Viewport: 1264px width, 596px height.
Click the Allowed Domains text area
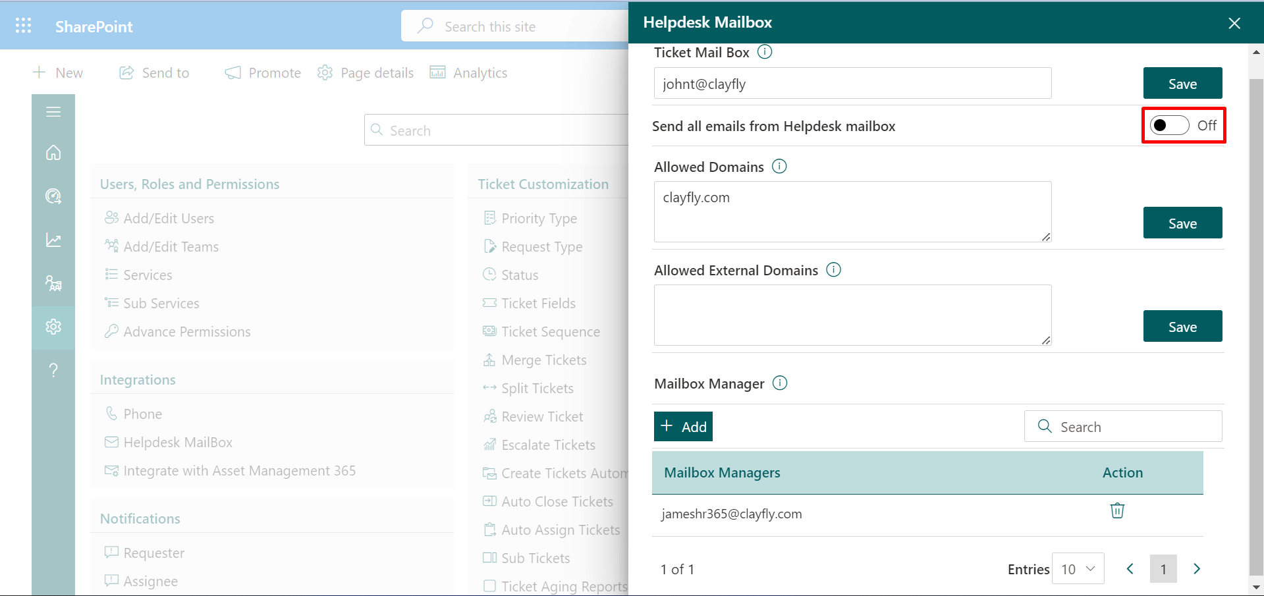point(852,212)
